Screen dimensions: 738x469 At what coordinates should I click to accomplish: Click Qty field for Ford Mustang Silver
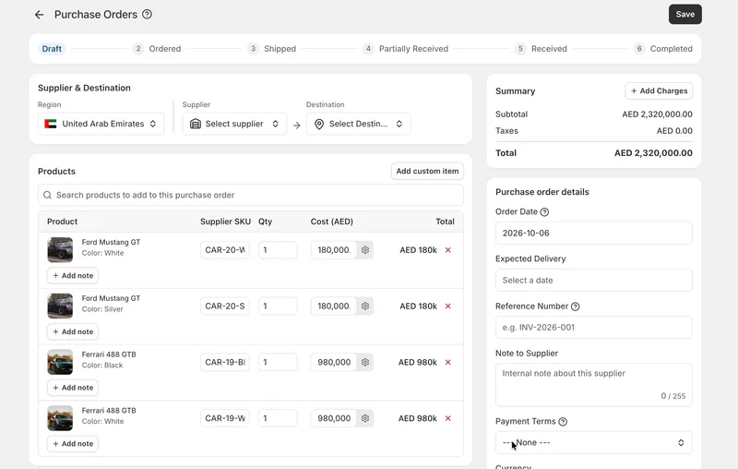pyautogui.click(x=278, y=307)
